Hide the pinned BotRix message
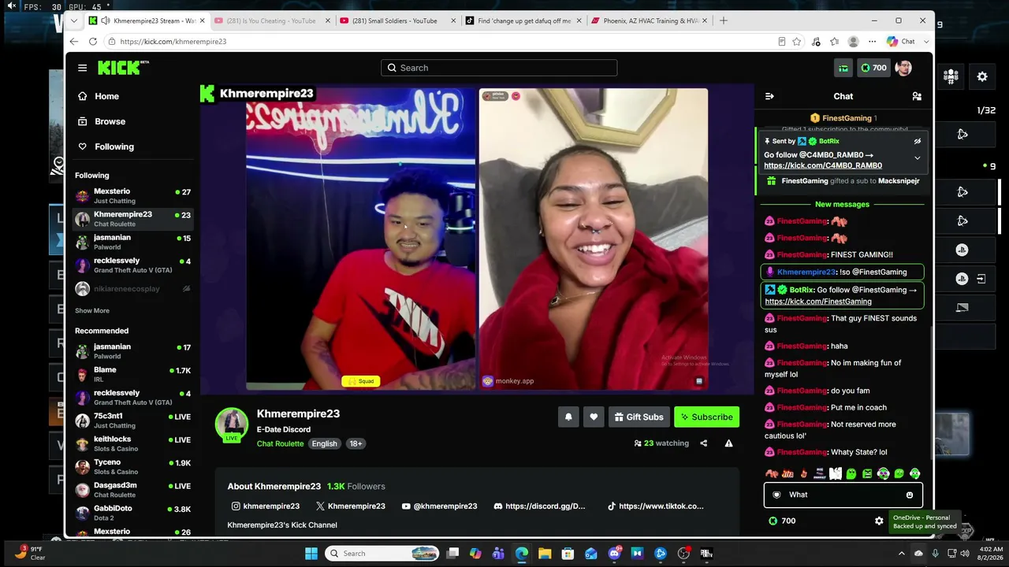Viewport: 1009px width, 567px height. (917, 142)
